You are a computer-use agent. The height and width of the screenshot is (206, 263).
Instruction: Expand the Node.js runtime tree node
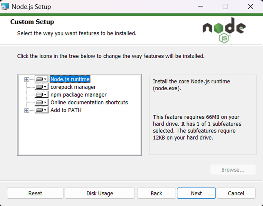(x=27, y=79)
